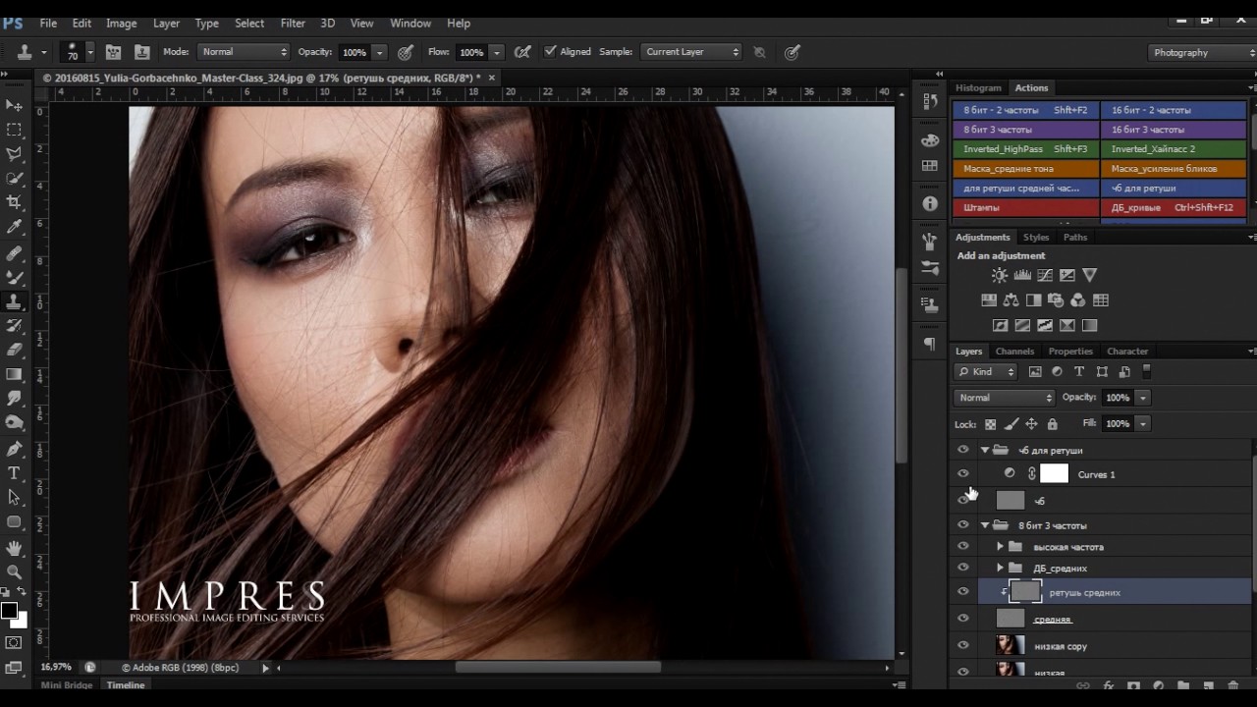Collapse the 'чб для ретуши' group

click(985, 450)
